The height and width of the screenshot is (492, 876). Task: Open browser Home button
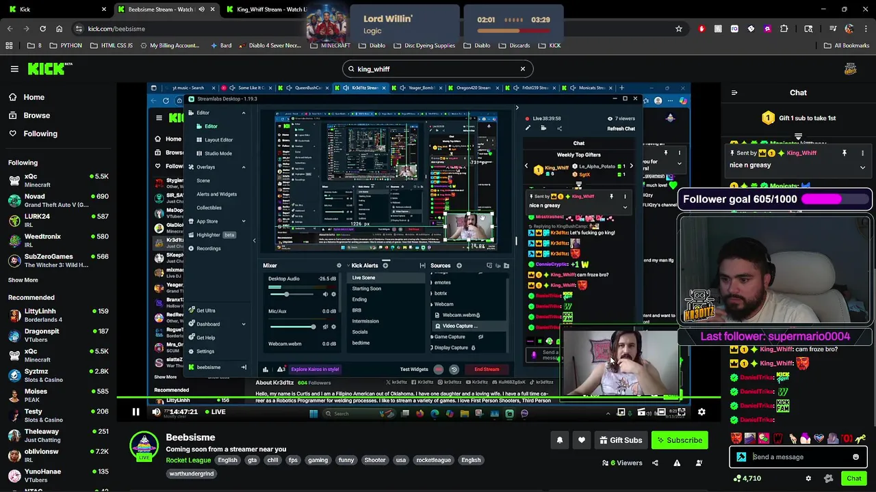coord(59,29)
